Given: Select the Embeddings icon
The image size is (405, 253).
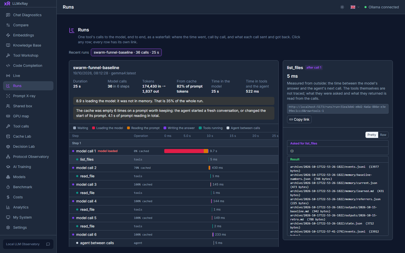Looking at the screenshot, I should [8, 35].
